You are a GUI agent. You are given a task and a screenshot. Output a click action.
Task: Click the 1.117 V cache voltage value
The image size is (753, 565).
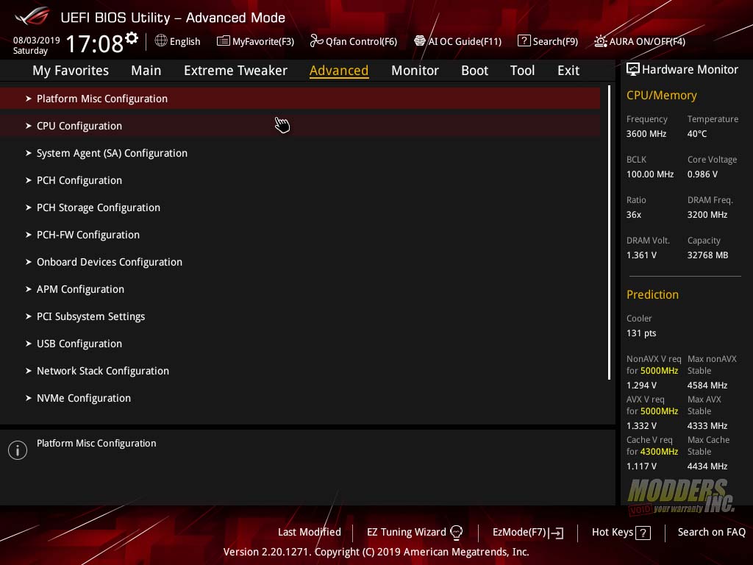coord(641,466)
